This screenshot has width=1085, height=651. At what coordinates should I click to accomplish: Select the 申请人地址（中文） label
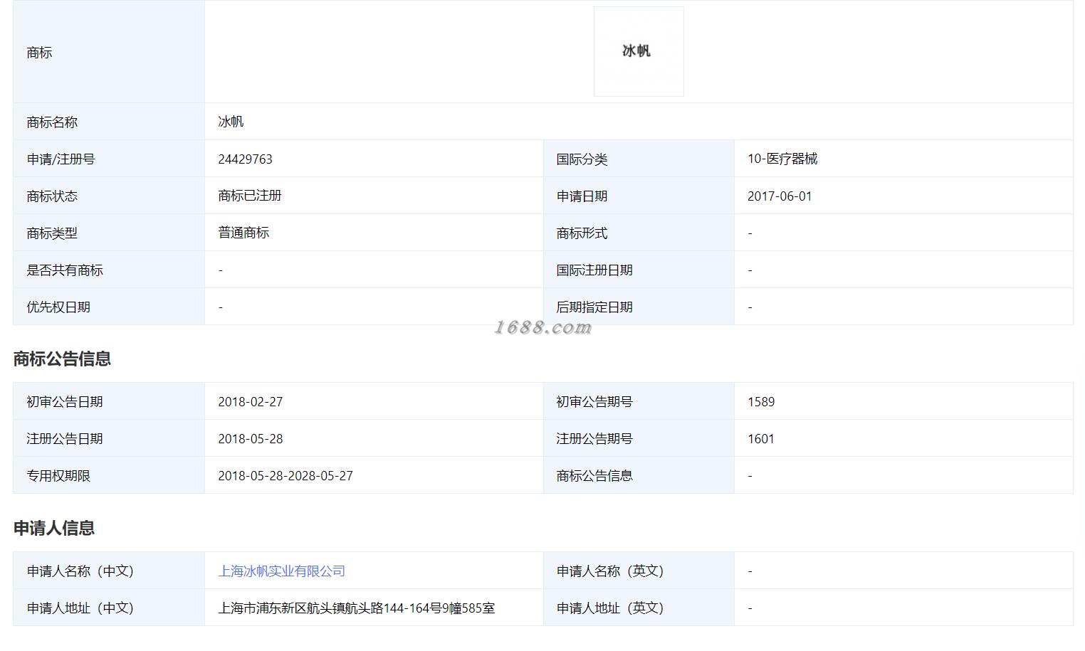80,608
